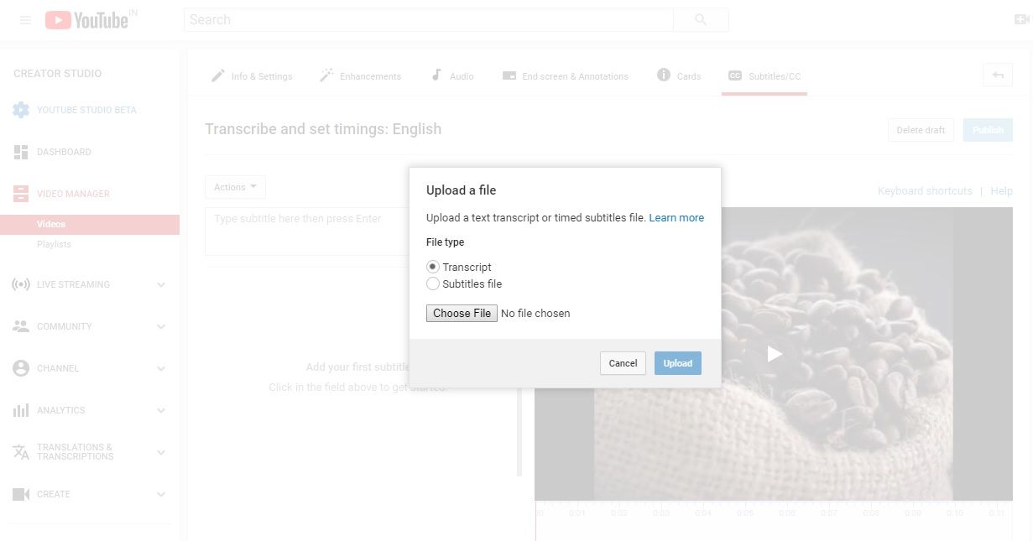The height and width of the screenshot is (541, 1033).
Task: Click the 'Upload a file' dialog title
Action: tap(461, 190)
